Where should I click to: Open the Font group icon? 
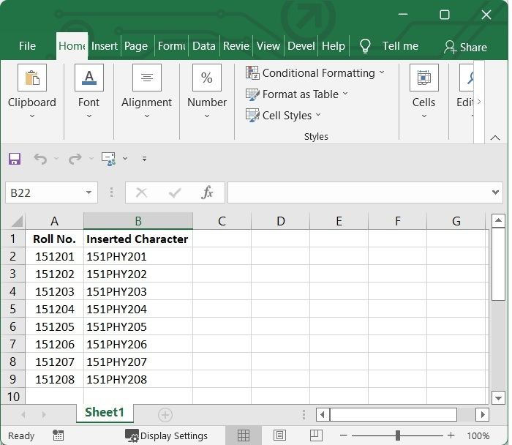click(x=89, y=78)
